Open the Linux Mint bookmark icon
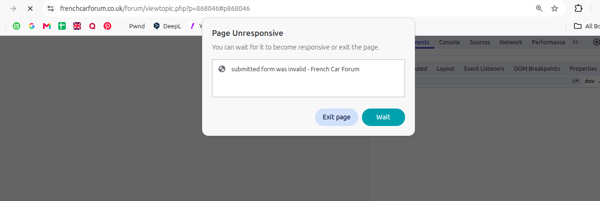Viewport: 600px width, 201px height. [x=17, y=26]
